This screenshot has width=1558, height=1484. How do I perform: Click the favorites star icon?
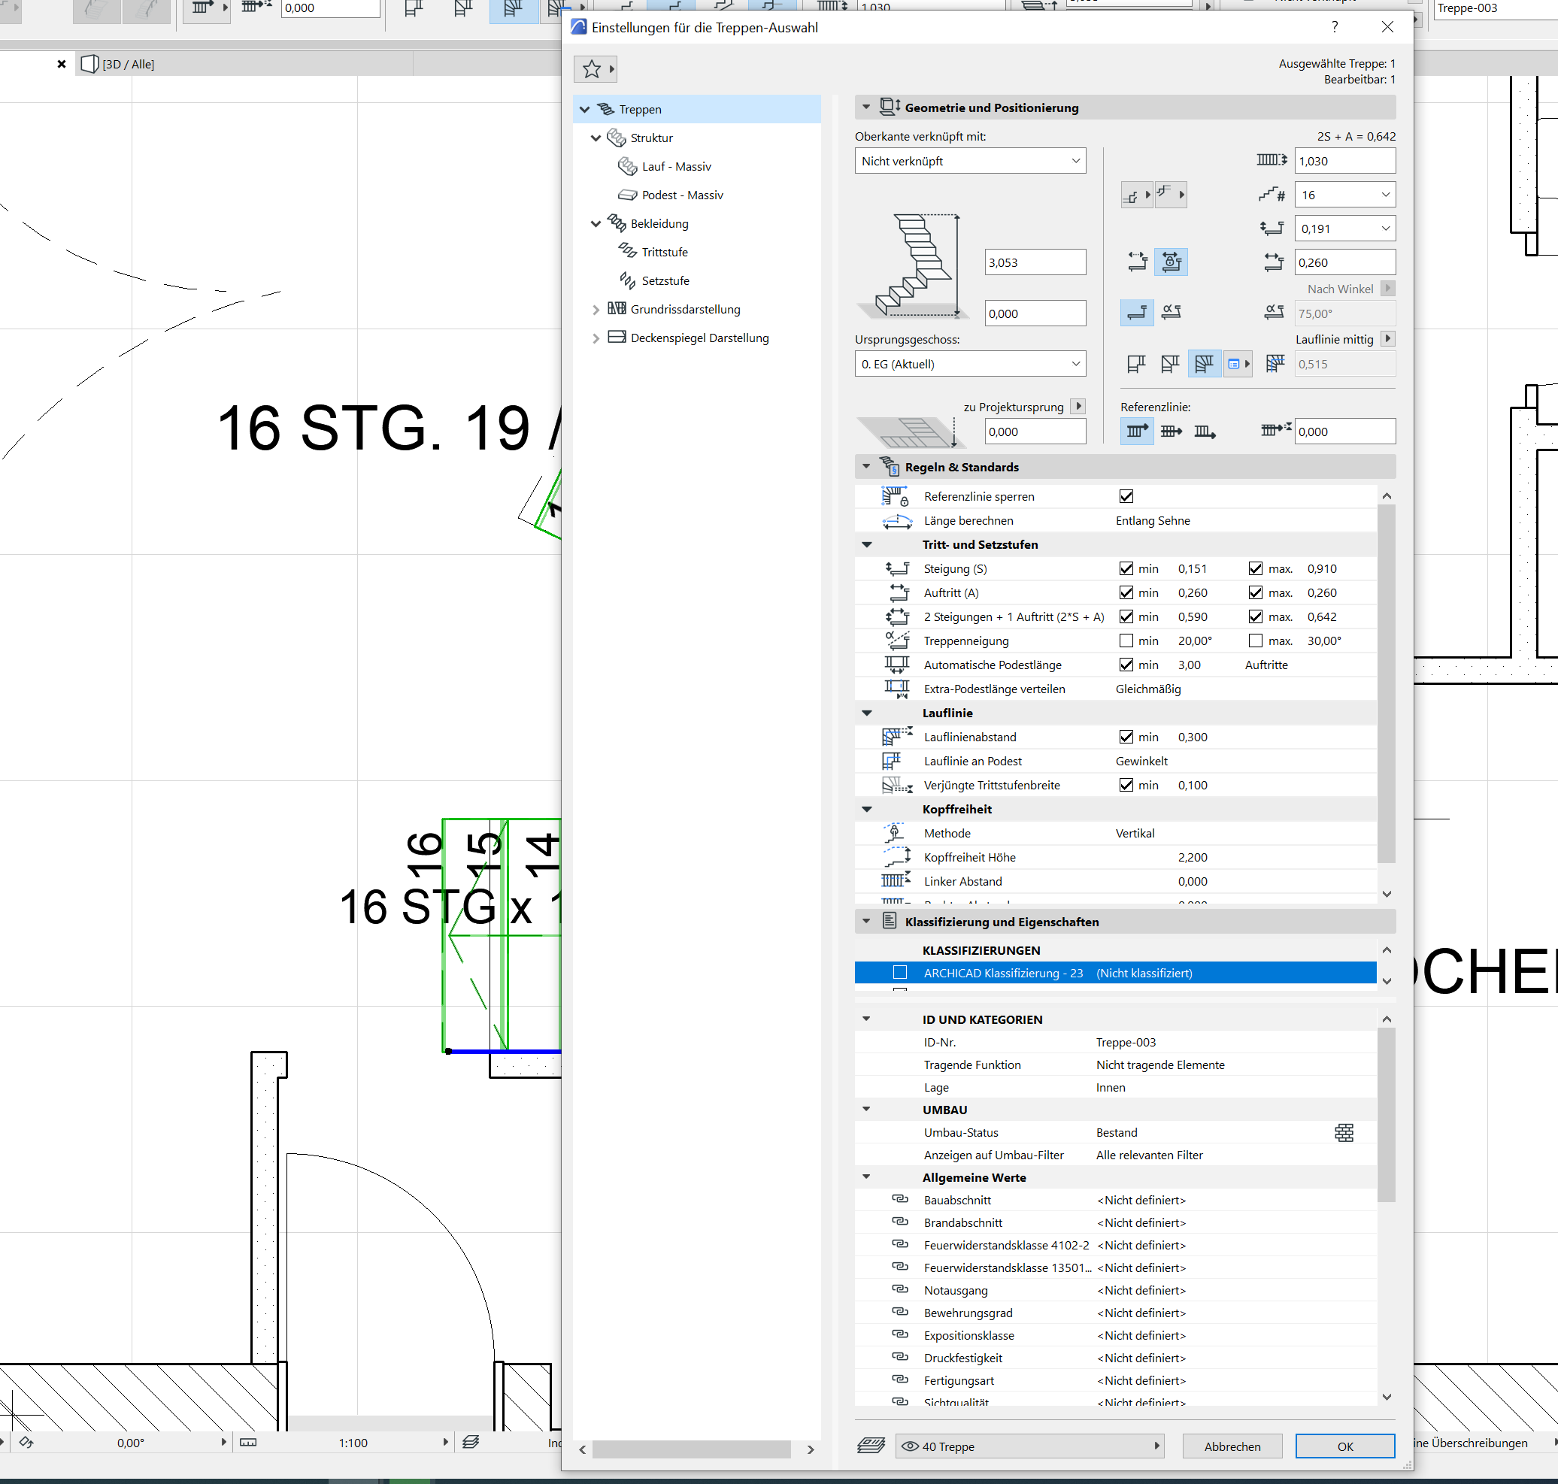coord(591,70)
